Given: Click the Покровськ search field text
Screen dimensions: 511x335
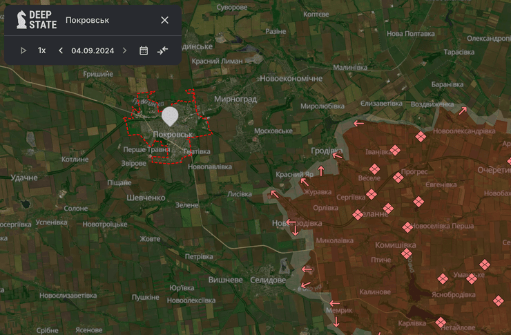Looking at the screenshot, I should tap(87, 20).
